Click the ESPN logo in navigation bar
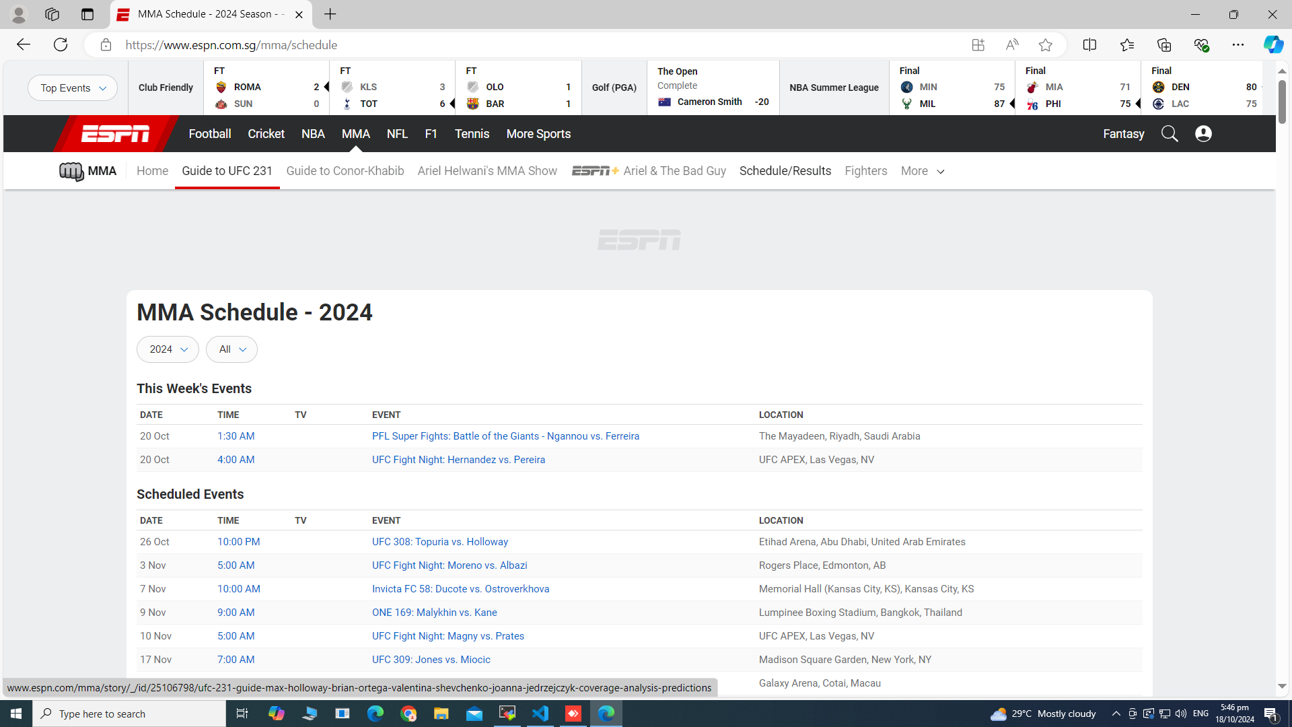The width and height of the screenshot is (1292, 727). click(x=115, y=134)
